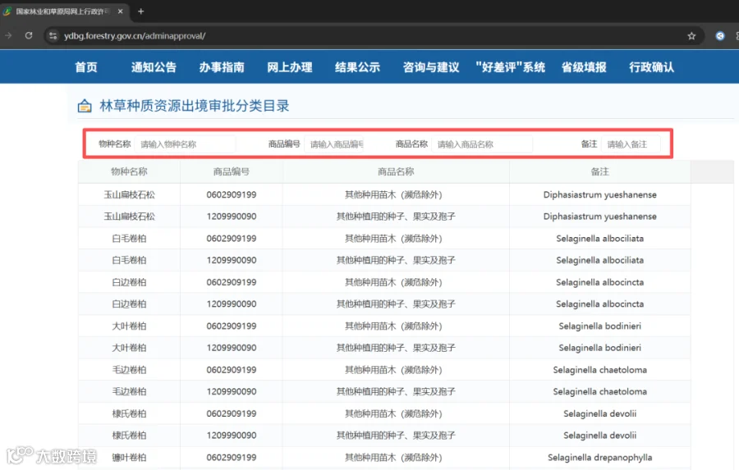Open 办事指南 menu item
This screenshot has height=470, width=739.
click(222, 67)
